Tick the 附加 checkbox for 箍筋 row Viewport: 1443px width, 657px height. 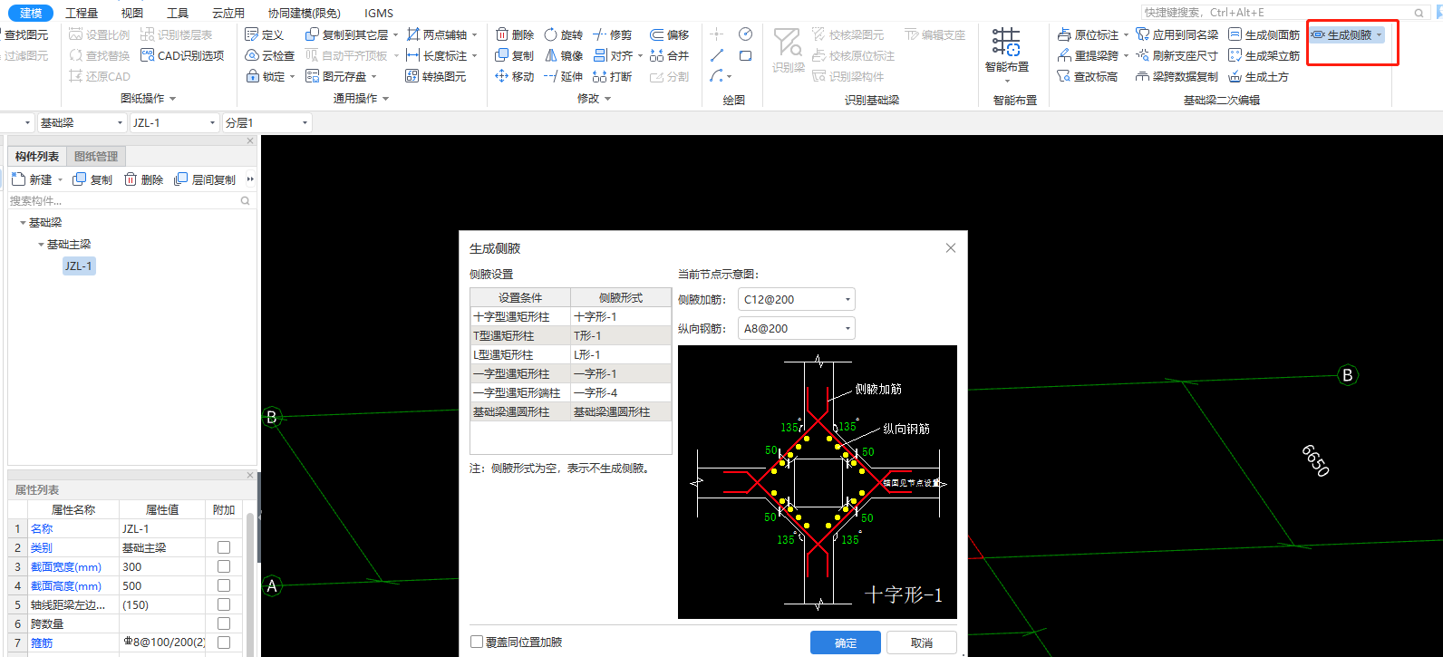tap(224, 643)
